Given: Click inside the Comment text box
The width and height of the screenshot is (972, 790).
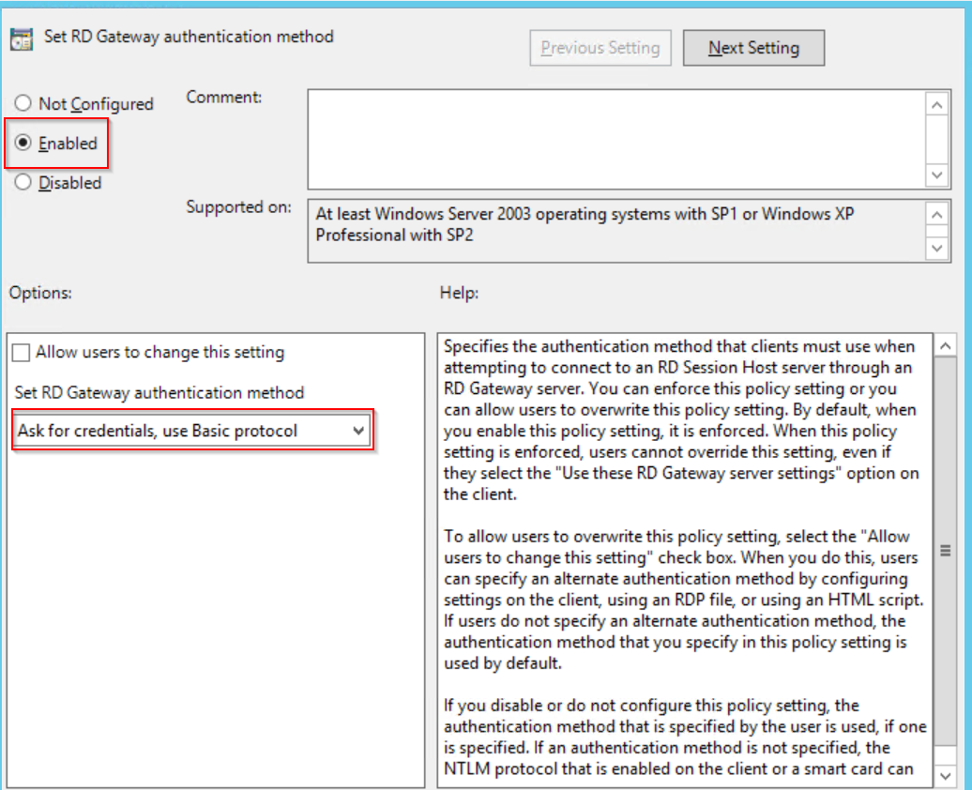Looking at the screenshot, I should coord(616,139).
